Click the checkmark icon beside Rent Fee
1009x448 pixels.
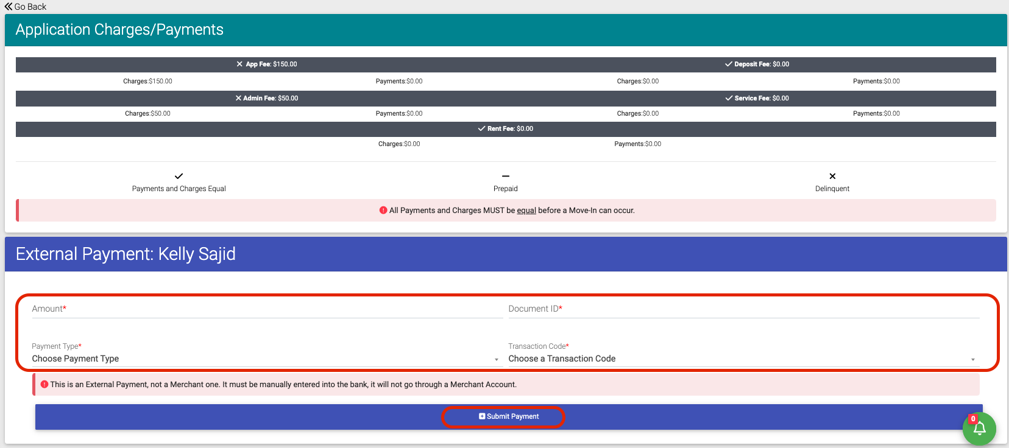pos(481,128)
